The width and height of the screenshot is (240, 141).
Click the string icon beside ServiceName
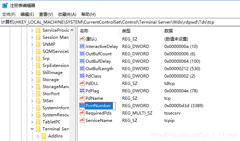point(82,120)
